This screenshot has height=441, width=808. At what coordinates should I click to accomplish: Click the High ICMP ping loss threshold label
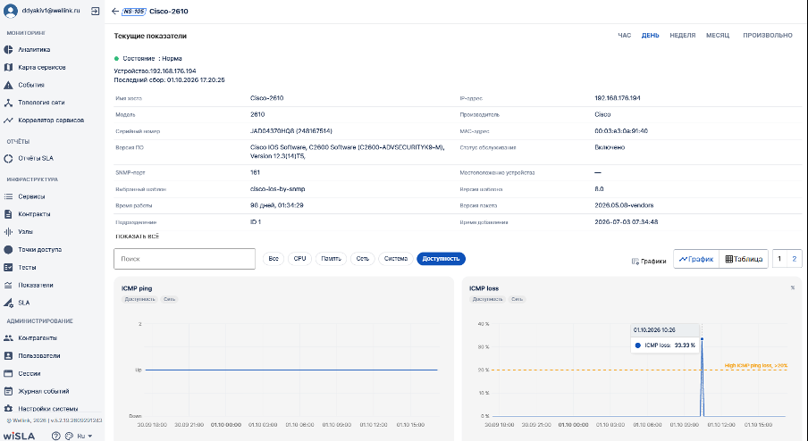(x=756, y=365)
